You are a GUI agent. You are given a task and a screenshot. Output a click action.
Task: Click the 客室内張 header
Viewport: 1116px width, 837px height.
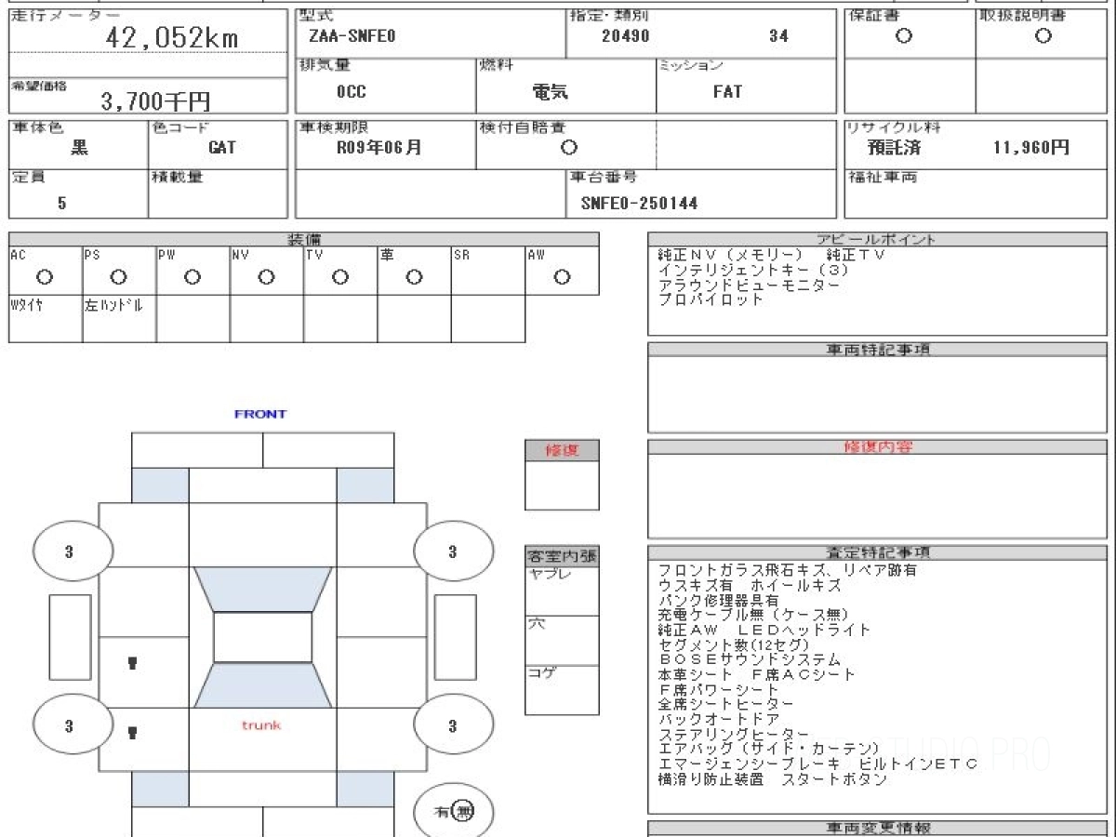click(x=562, y=557)
